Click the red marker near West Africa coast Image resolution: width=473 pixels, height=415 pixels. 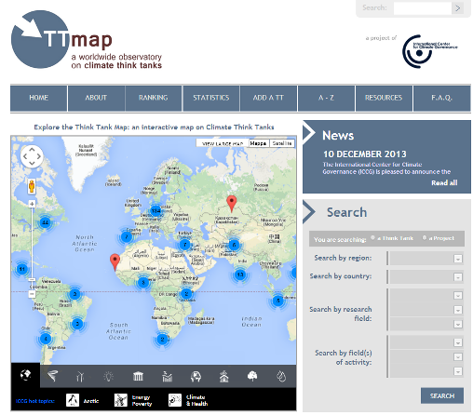(115, 262)
